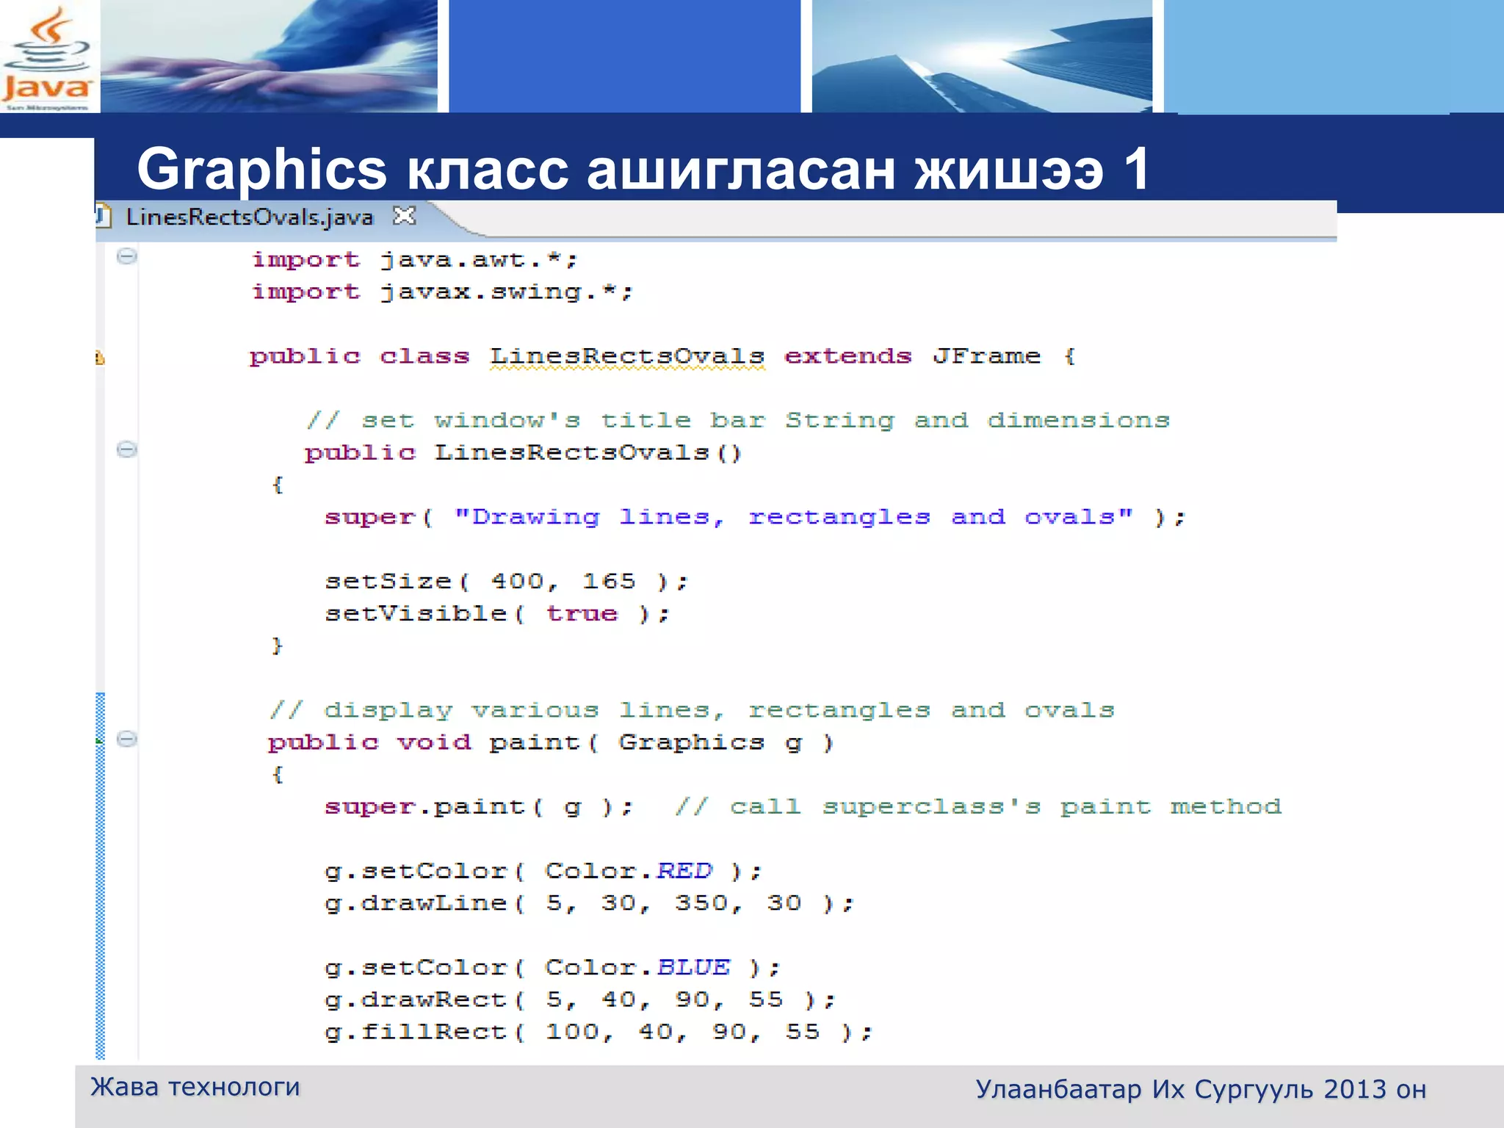Collapse the paint method fold marker

pos(127,739)
